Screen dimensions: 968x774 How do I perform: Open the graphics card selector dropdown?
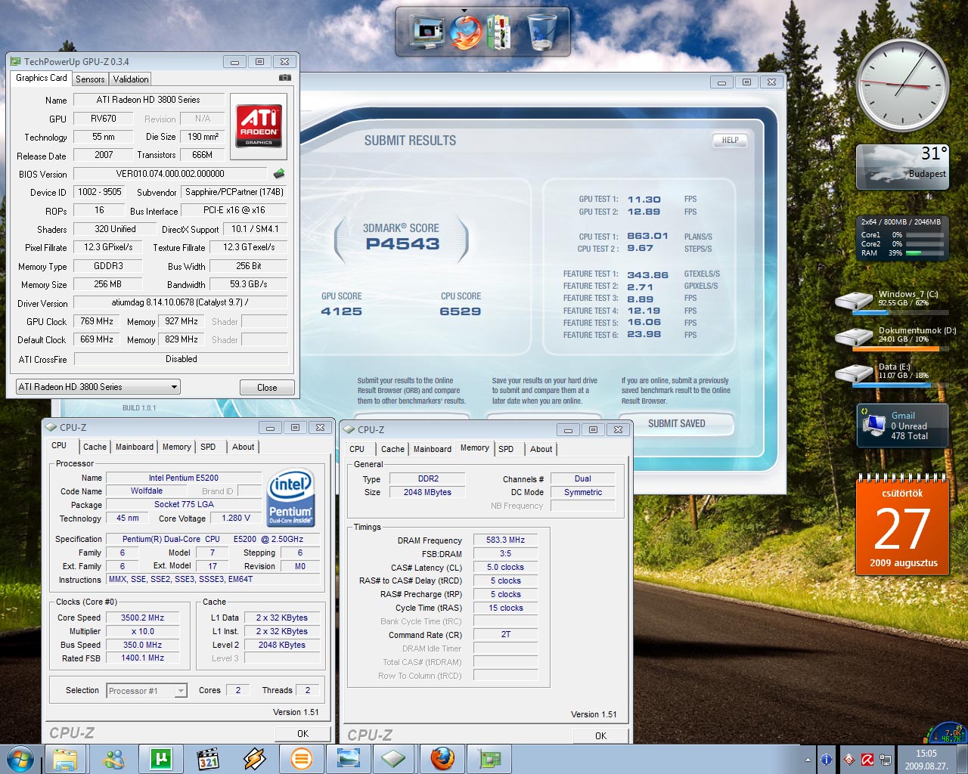pos(98,387)
